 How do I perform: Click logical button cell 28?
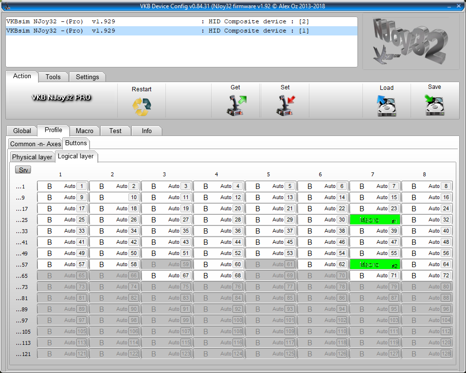click(x=219, y=220)
